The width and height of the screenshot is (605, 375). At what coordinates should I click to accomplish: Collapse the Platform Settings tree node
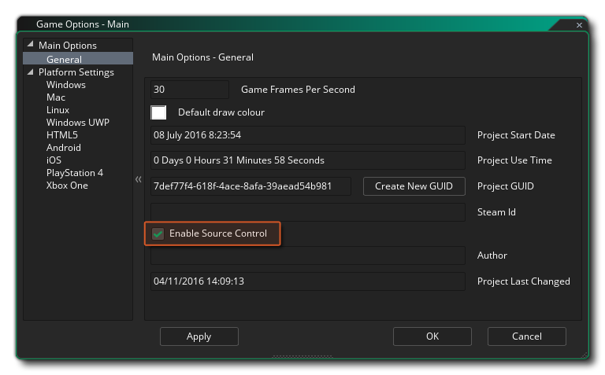point(31,72)
